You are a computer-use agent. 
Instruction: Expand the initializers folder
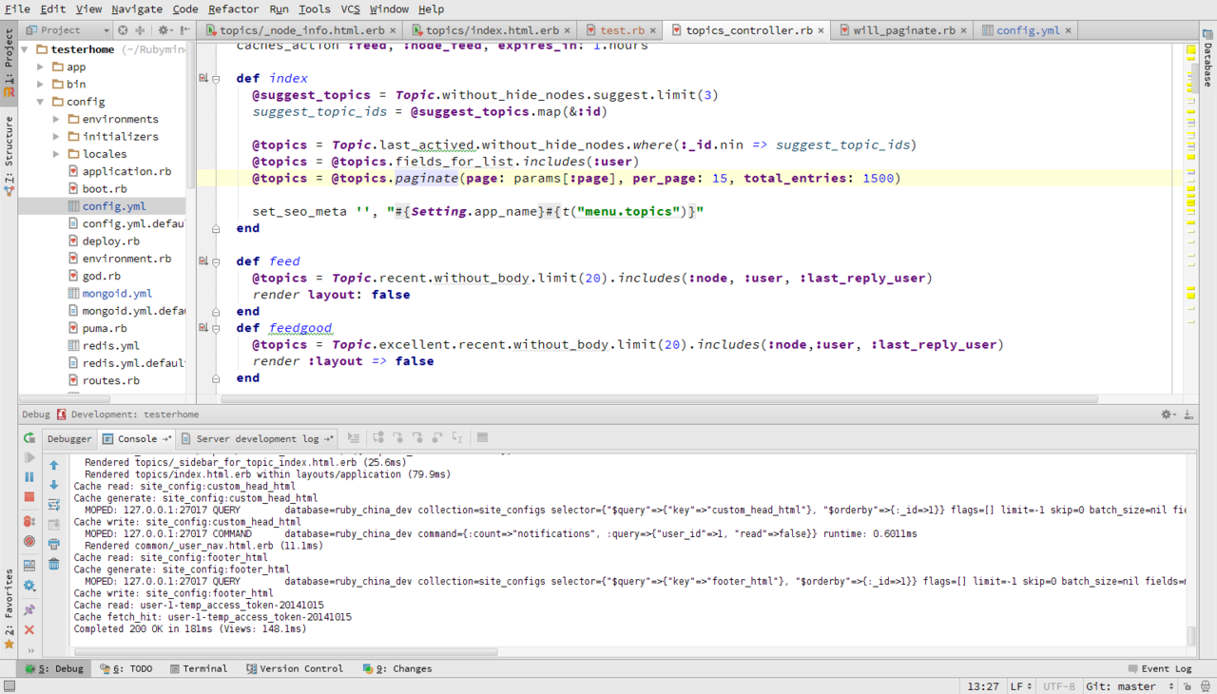click(57, 137)
